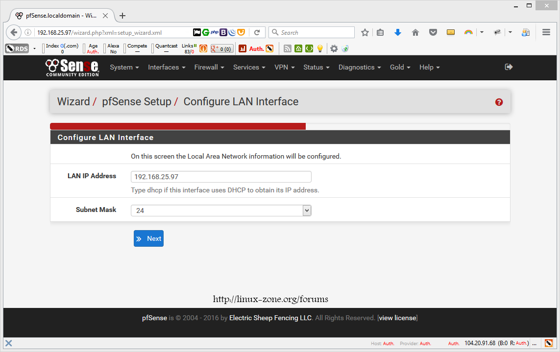Go to Firefox home page icon
This screenshot has width=560, height=352.
415,32
